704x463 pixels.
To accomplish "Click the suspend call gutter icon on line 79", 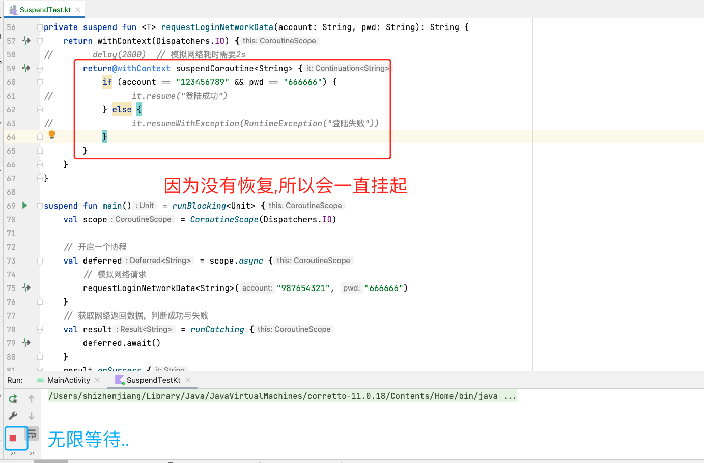I will coord(26,343).
